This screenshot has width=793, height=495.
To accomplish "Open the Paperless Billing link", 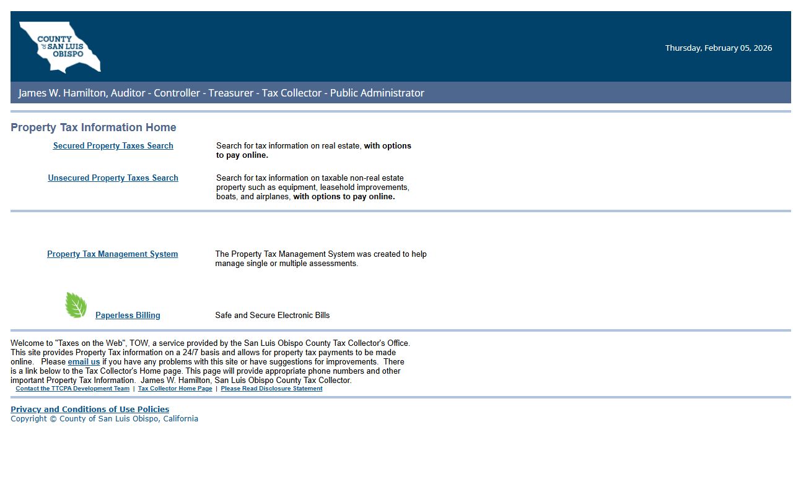I will tap(128, 316).
